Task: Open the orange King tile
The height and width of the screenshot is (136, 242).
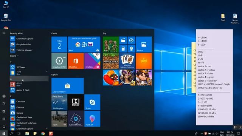Action: pos(144,61)
